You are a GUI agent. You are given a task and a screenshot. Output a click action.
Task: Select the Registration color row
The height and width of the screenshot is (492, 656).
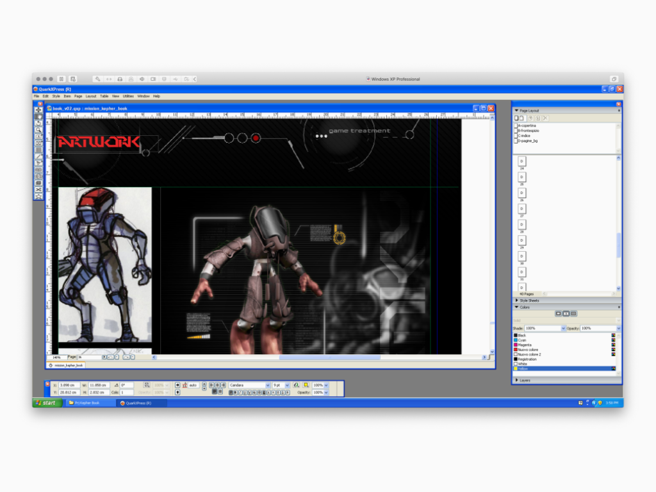click(564, 359)
